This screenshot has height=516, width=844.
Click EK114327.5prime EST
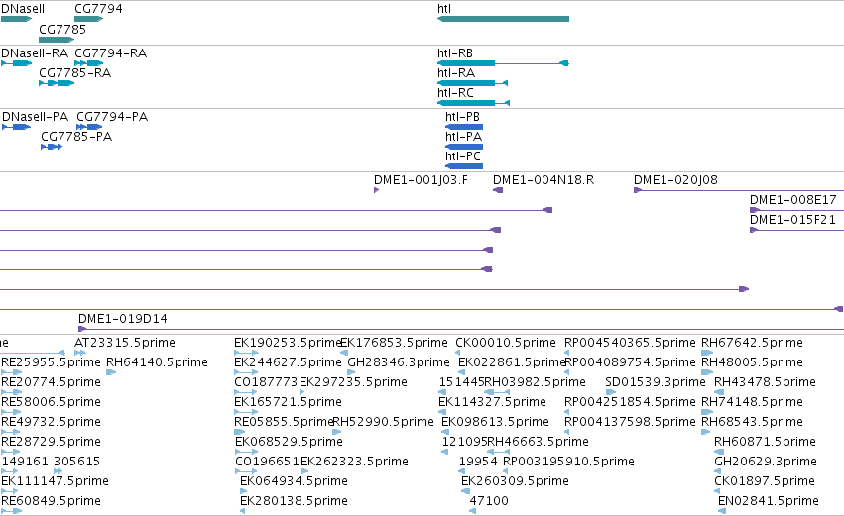tap(442, 412)
